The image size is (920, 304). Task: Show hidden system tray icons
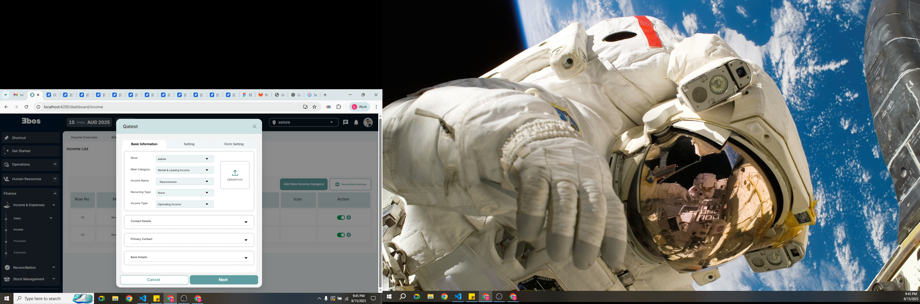[319, 298]
